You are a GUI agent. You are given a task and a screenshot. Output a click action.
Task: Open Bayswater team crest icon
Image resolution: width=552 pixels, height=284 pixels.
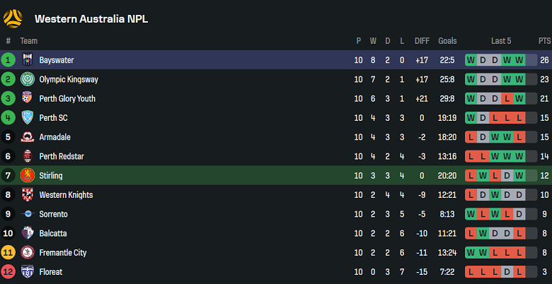tap(28, 60)
